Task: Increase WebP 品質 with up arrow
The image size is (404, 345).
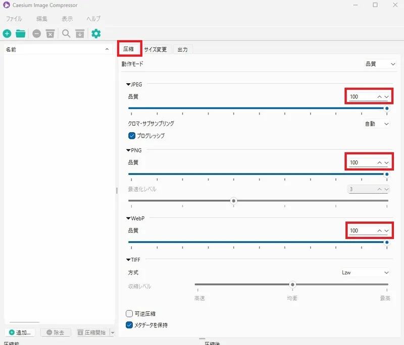Action: click(x=380, y=231)
